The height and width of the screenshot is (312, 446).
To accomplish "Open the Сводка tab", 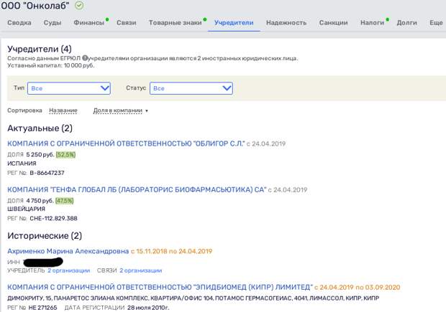I will 19,23.
